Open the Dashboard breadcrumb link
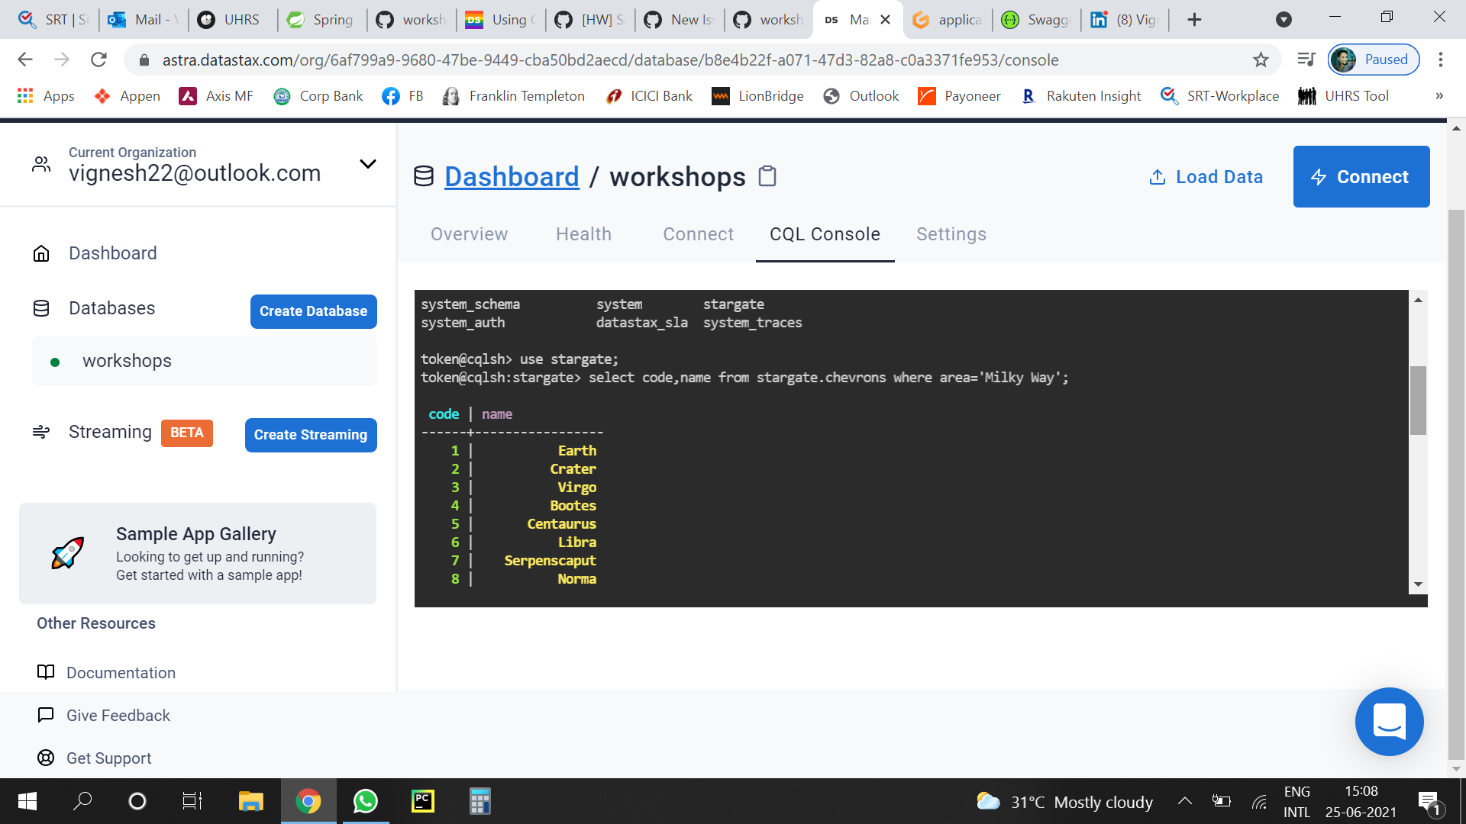This screenshot has height=824, width=1466. [512, 176]
